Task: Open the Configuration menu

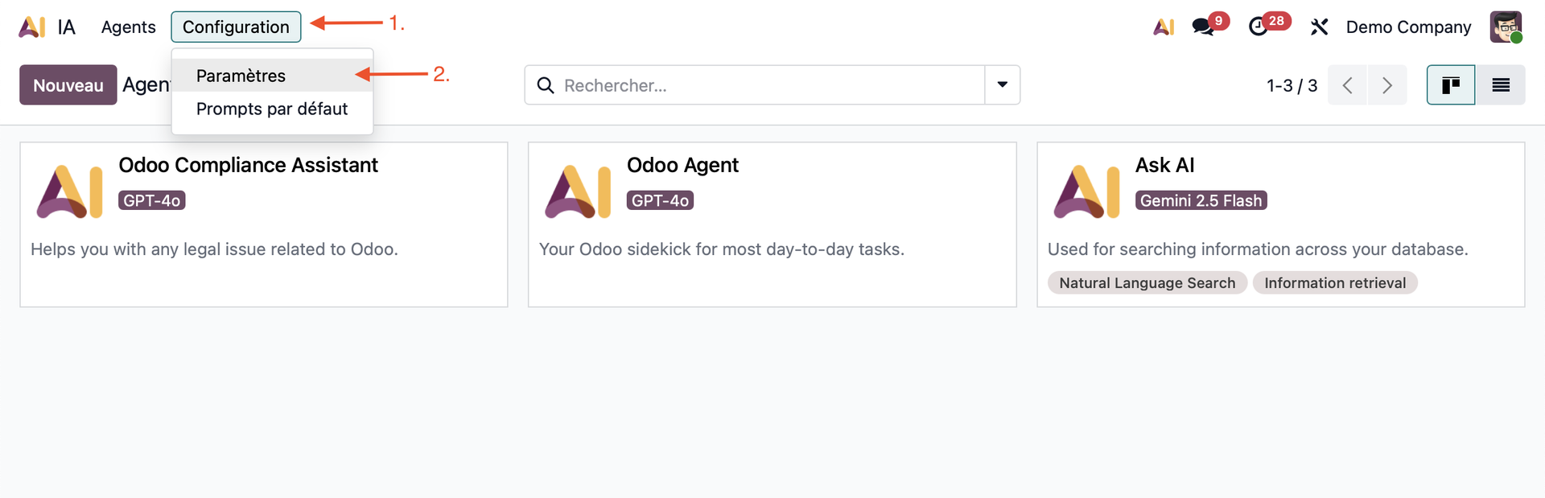Action: tap(236, 27)
